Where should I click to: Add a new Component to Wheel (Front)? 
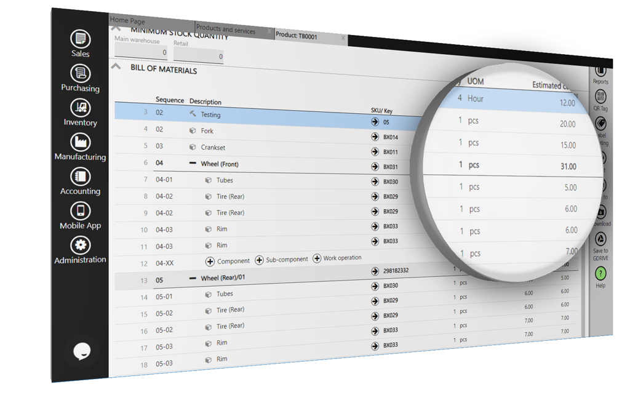(x=210, y=261)
